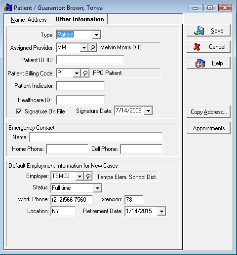
Task: Open the Patient Billing Code lookup magnifier
Action: 85,73
